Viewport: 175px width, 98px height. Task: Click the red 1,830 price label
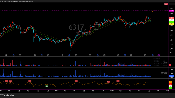click(171, 18)
